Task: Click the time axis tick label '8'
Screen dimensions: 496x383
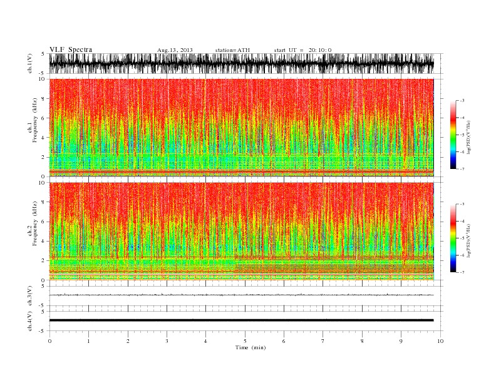Action: (x=362, y=341)
